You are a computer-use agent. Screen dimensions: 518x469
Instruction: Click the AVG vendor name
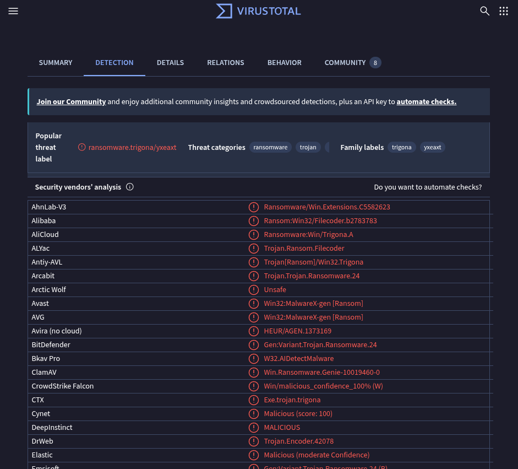coord(37,317)
